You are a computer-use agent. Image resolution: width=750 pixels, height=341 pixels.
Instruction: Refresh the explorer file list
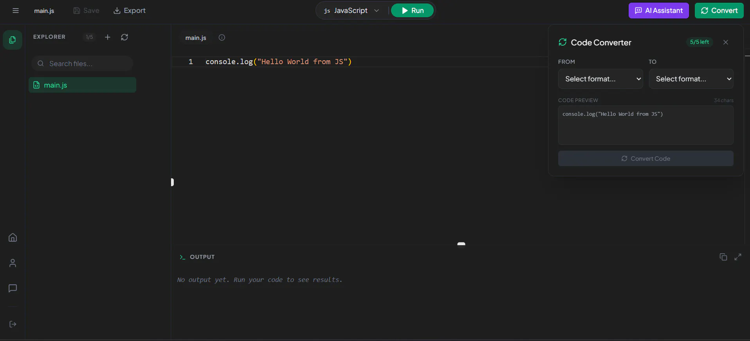[124, 37]
